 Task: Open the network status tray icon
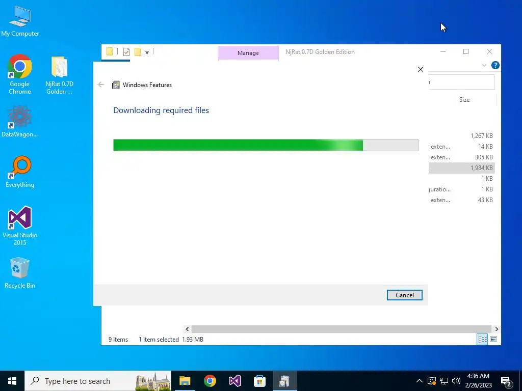(444, 381)
